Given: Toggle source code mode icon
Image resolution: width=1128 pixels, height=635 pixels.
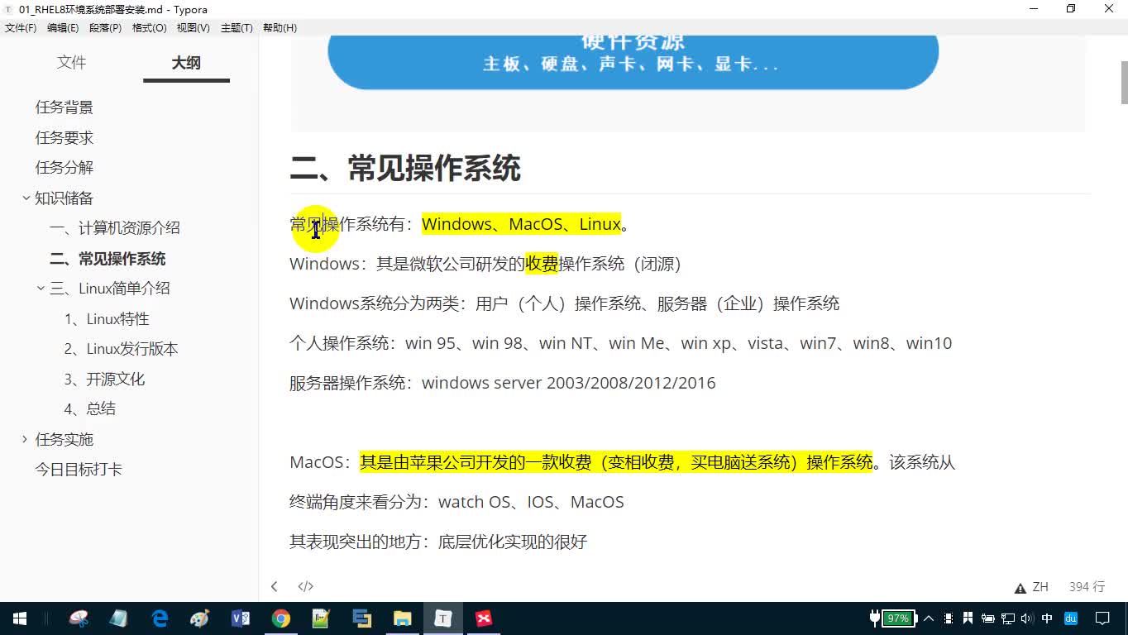Looking at the screenshot, I should 305,586.
